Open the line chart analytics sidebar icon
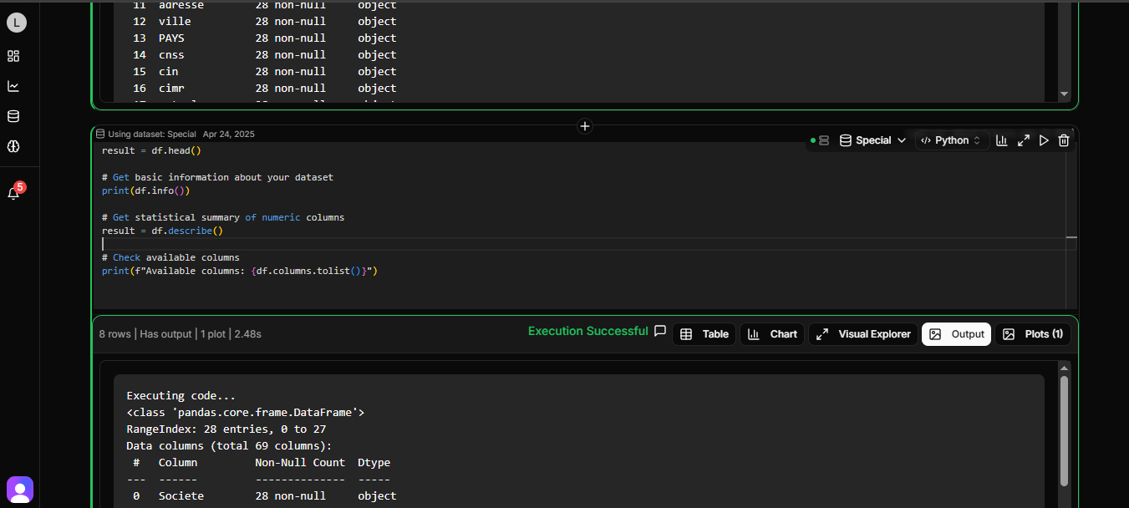 (x=13, y=86)
